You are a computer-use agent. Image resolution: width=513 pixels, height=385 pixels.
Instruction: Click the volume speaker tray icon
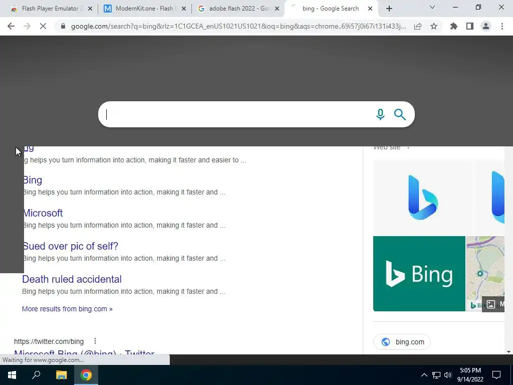click(448, 375)
